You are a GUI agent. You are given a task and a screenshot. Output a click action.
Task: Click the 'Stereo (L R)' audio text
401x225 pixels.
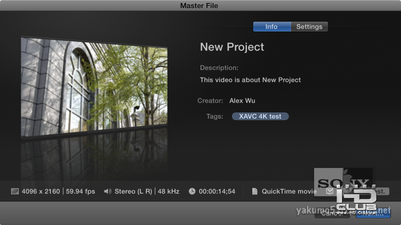point(133,191)
